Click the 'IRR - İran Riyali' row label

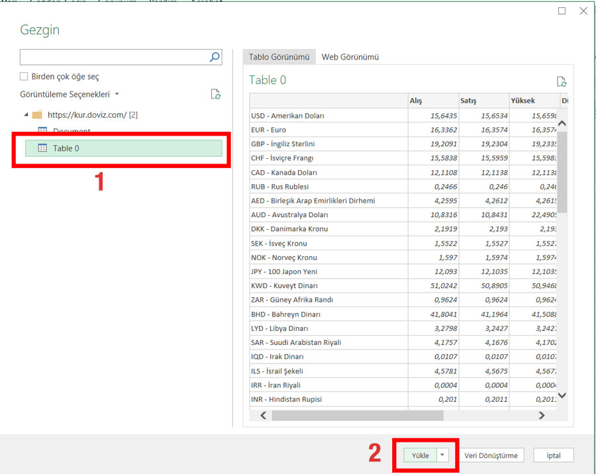275,385
